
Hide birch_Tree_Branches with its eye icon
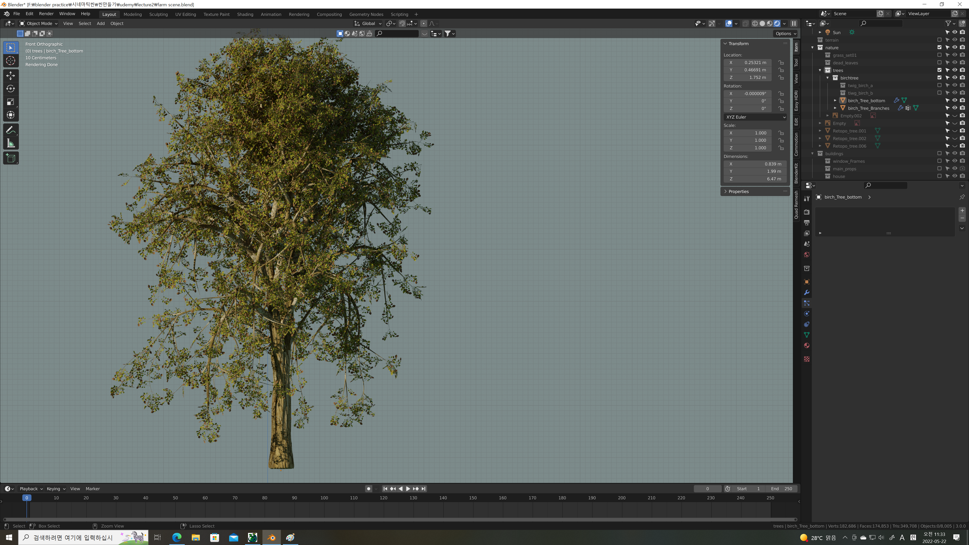click(x=955, y=108)
